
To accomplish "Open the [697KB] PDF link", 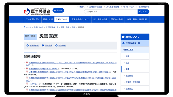I will point(34,84).
